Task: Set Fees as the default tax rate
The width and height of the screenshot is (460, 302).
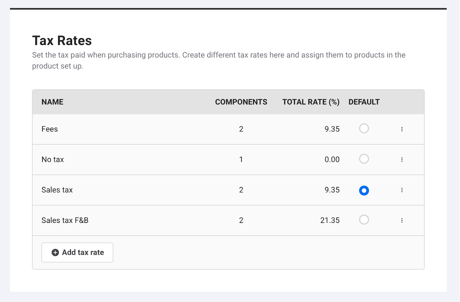Action: click(364, 129)
